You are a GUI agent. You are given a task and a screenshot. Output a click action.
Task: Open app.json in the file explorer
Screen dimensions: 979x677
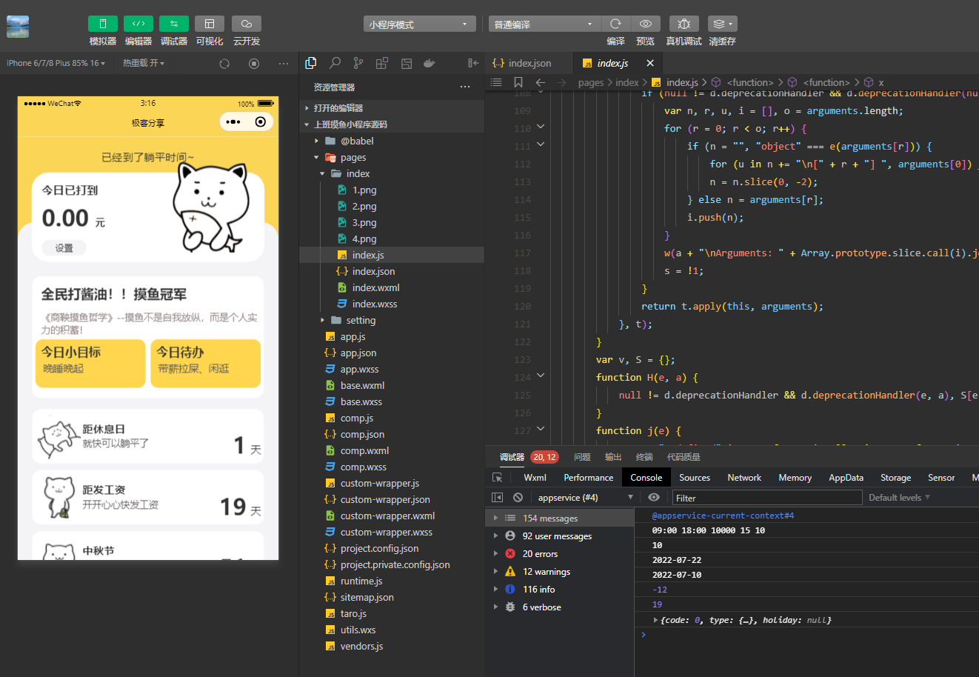pos(358,353)
